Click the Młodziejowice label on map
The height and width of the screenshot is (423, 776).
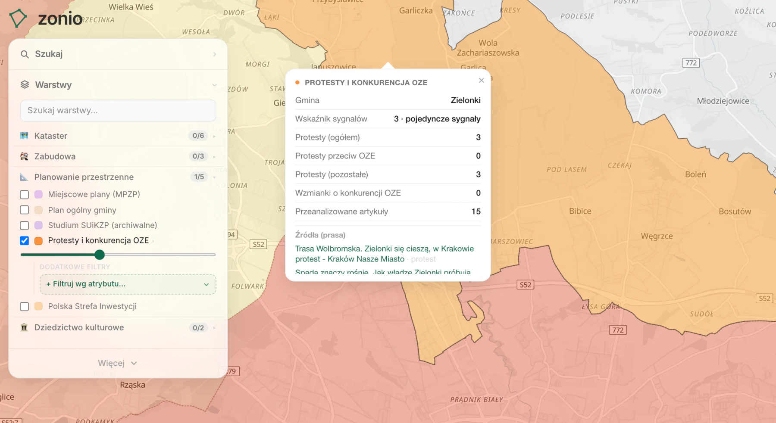[x=723, y=101]
